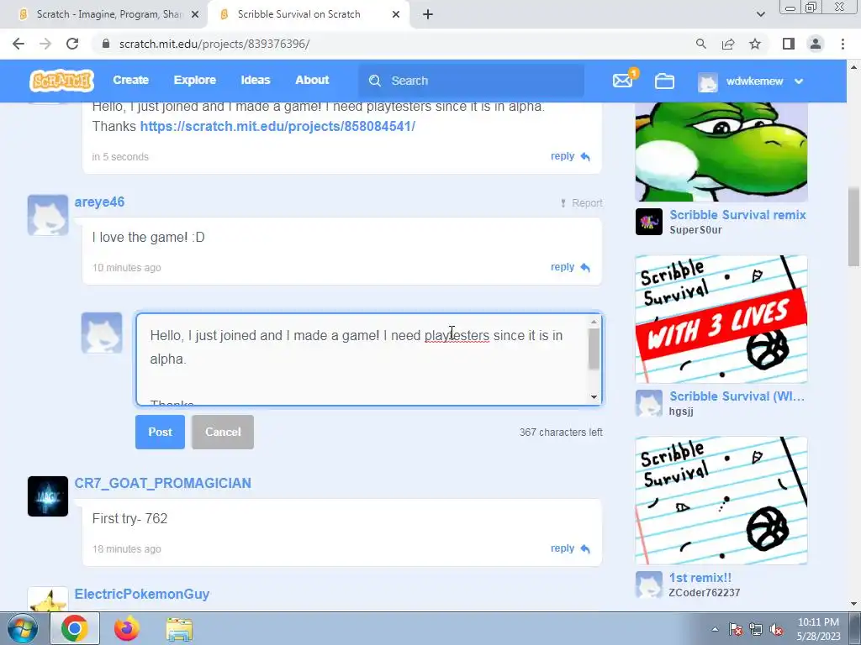
Task: Click the Scratch search field
Action: [x=471, y=81]
